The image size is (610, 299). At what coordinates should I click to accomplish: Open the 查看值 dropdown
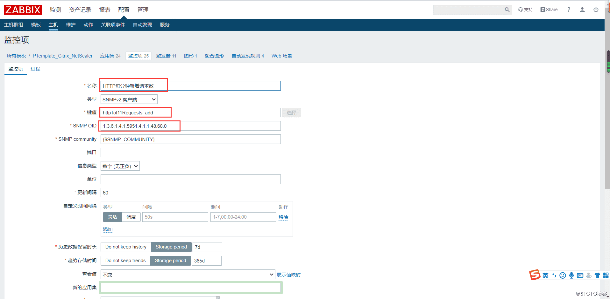click(x=188, y=275)
